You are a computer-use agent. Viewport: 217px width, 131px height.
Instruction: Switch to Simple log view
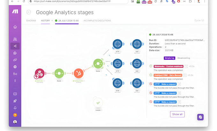coord(169,58)
